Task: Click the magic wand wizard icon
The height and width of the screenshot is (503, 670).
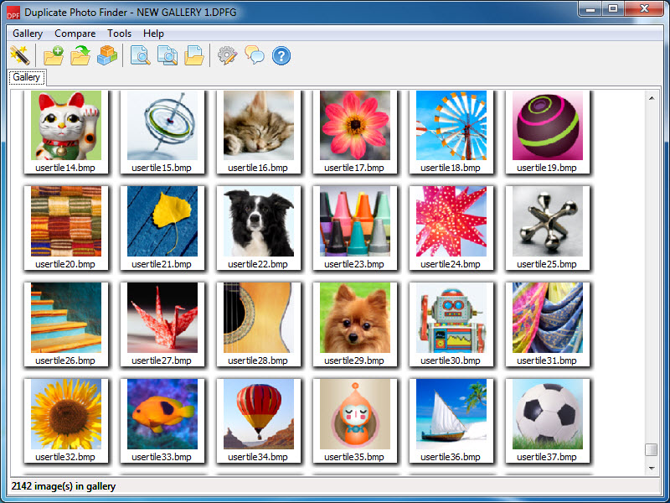Action: [18, 56]
